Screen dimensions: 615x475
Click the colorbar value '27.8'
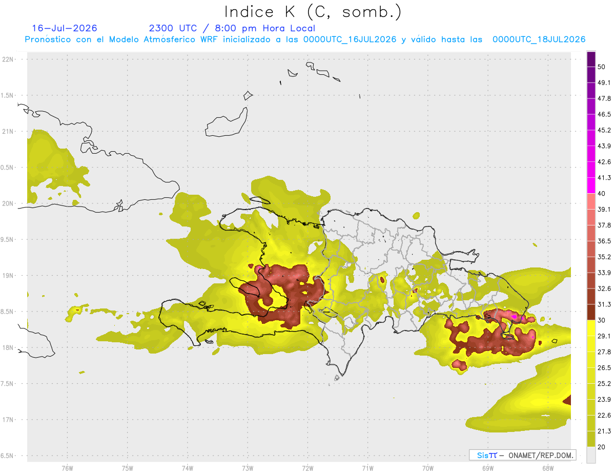(x=604, y=352)
